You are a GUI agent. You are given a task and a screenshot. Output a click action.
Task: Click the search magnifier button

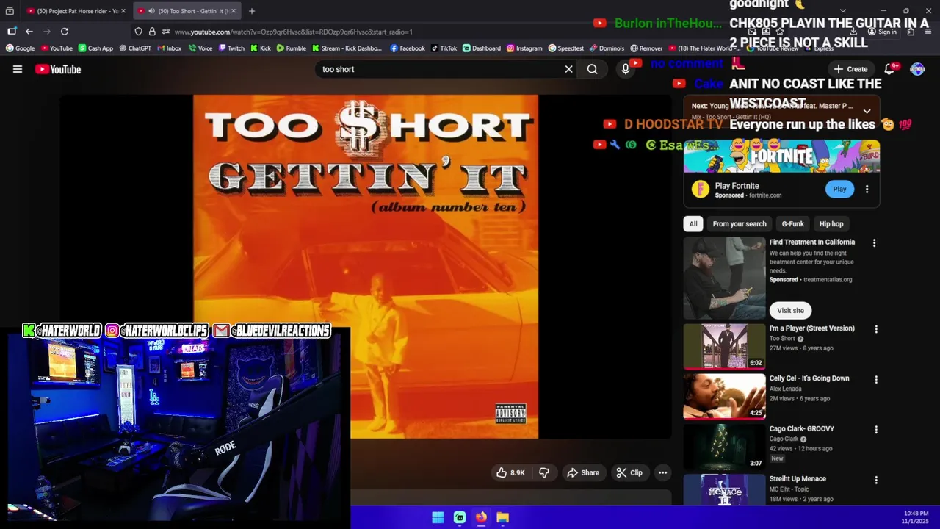(x=592, y=69)
